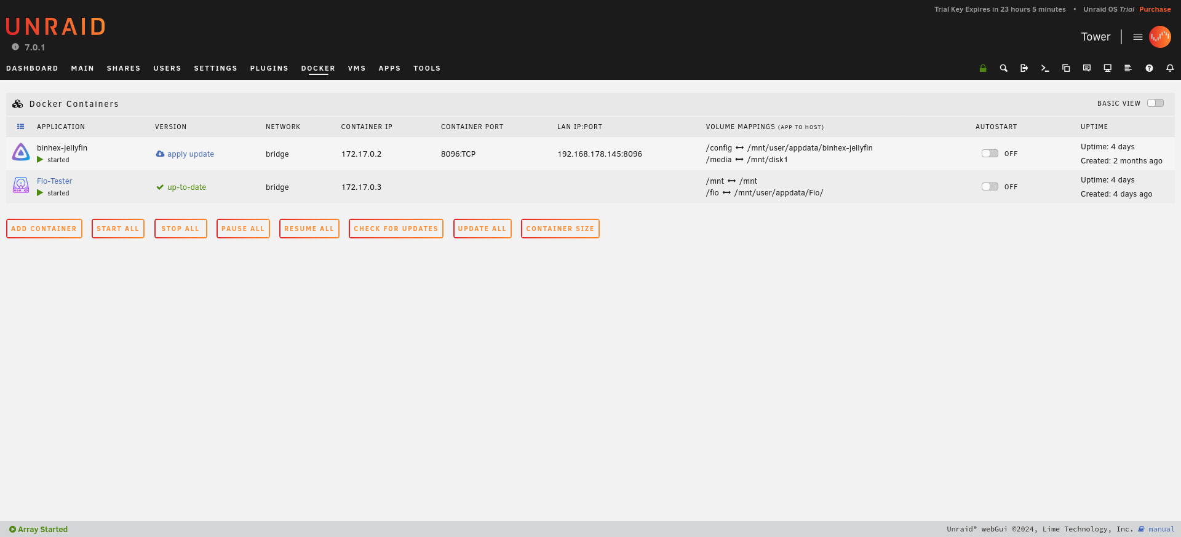This screenshot has height=537, width=1181.
Task: Click the Docker Containers cubes icon
Action: (x=18, y=104)
